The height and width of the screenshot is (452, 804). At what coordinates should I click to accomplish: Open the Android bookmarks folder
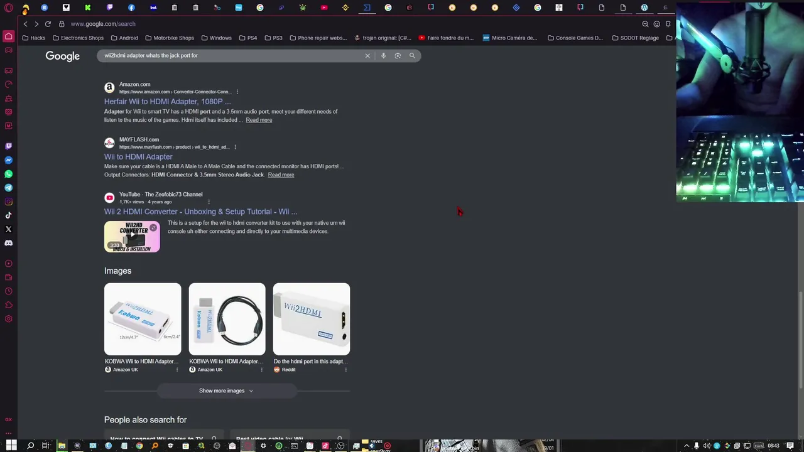coord(124,38)
